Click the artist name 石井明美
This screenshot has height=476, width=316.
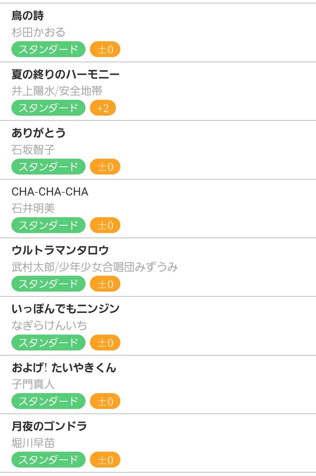coord(33,209)
